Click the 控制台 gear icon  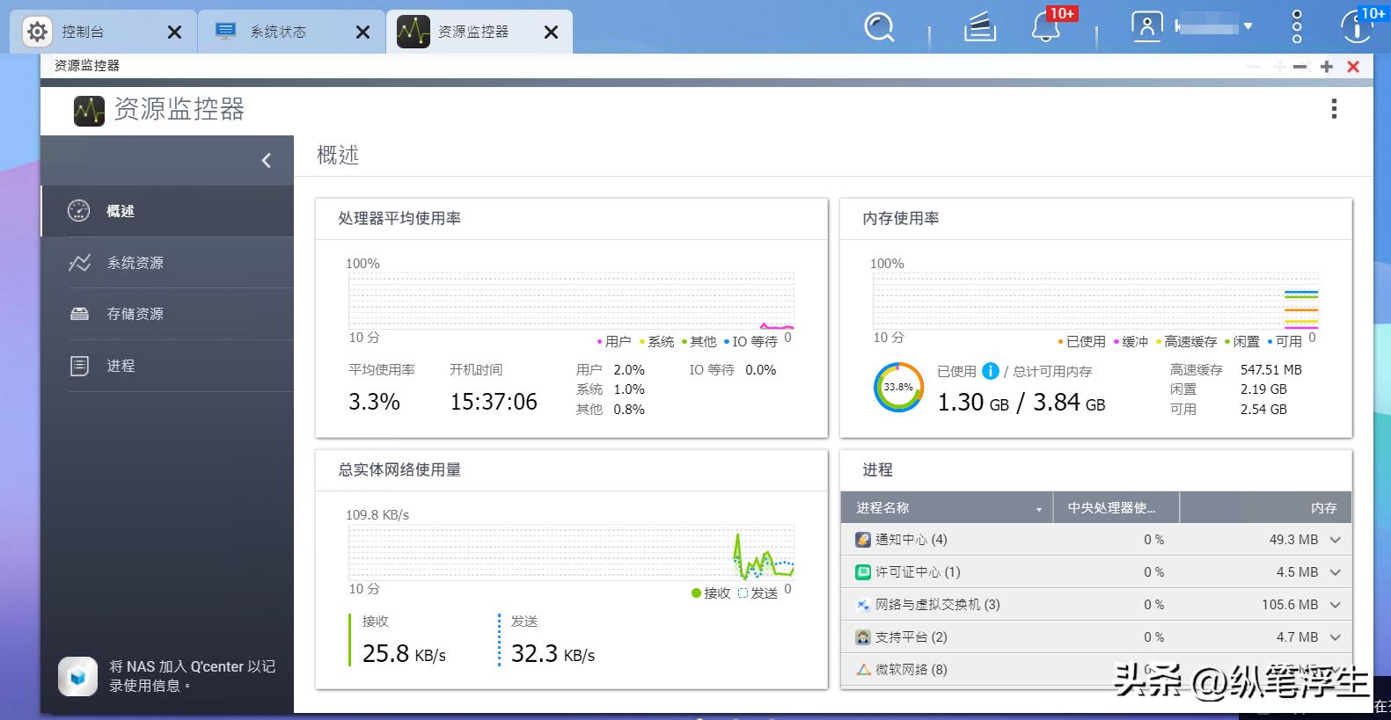point(37,32)
